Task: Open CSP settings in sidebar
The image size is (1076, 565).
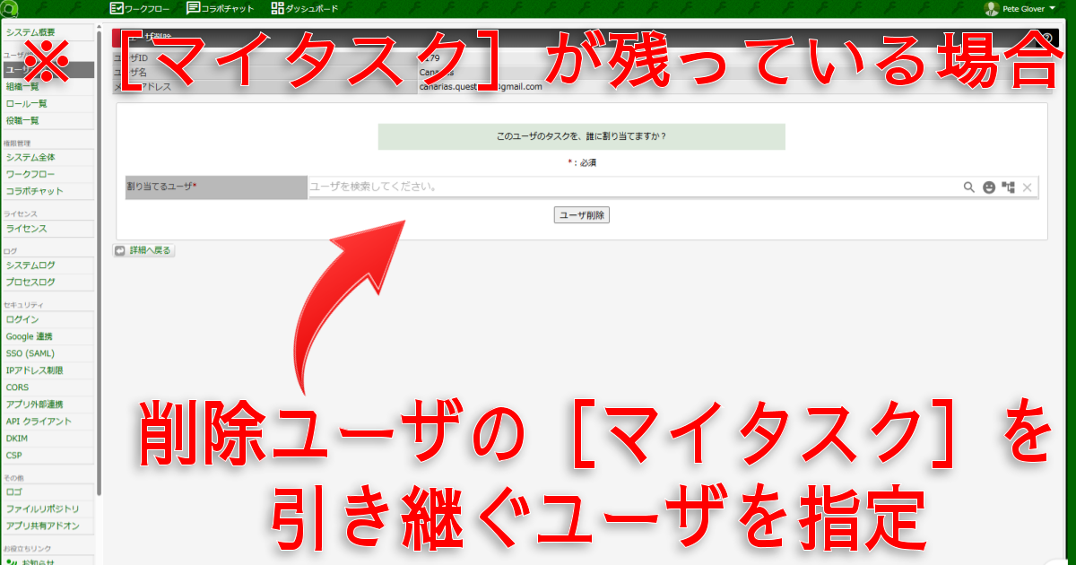Action: point(48,456)
